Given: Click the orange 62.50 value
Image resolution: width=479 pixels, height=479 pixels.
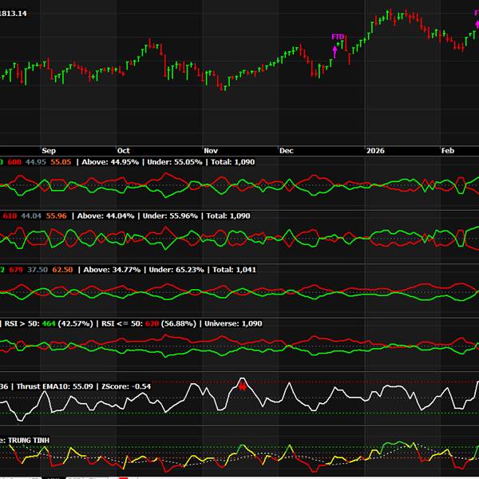Looking at the screenshot, I should click(62, 270).
